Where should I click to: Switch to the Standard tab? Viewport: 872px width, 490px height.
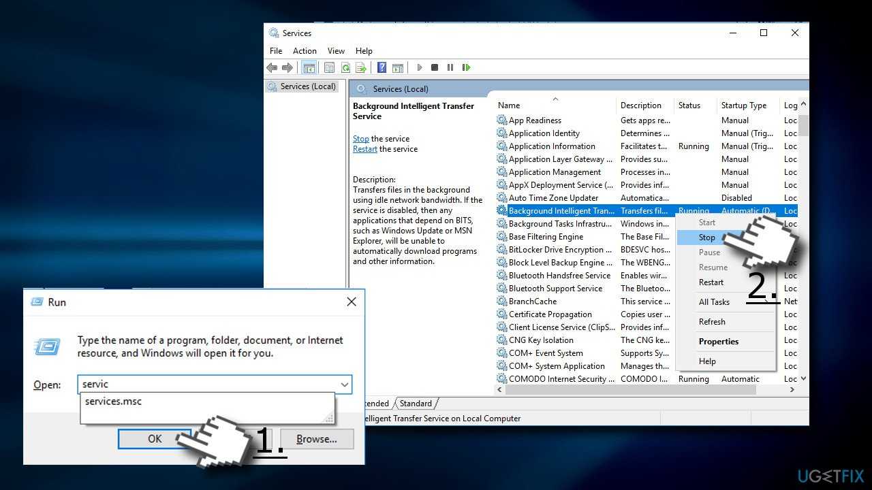416,404
